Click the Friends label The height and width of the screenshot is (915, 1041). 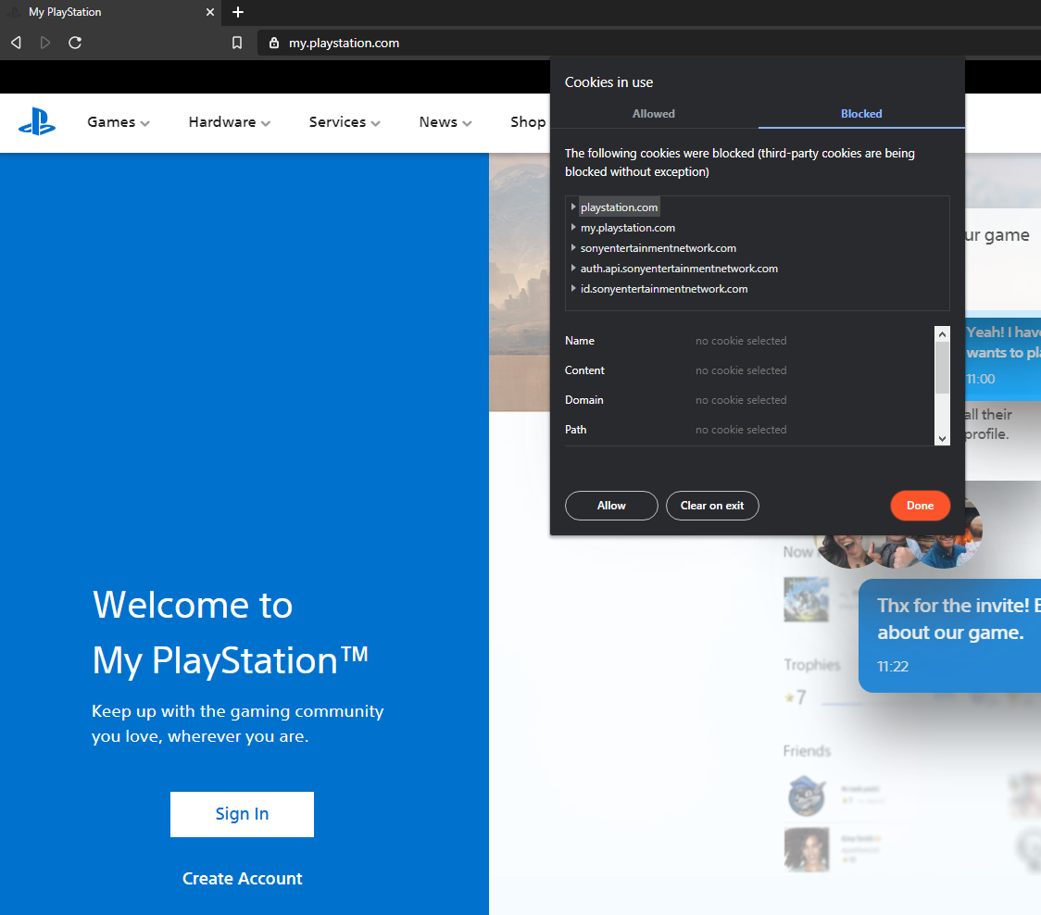pos(807,751)
